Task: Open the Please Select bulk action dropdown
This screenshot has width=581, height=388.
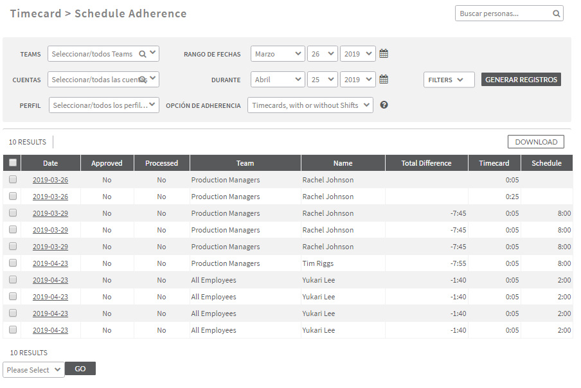Action: 33,369
